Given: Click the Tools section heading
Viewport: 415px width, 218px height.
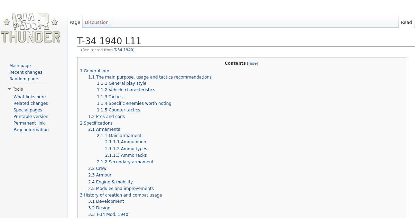Looking at the screenshot, I should tap(18, 89).
